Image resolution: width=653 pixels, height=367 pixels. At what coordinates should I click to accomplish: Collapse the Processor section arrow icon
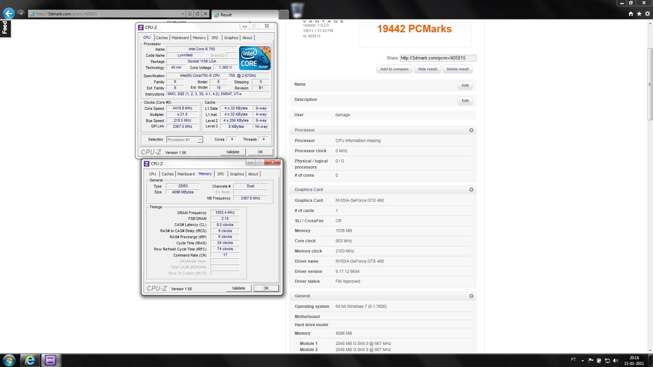click(x=471, y=130)
